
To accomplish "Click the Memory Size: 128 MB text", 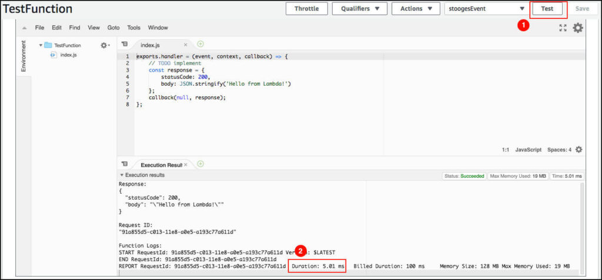I will (469, 266).
